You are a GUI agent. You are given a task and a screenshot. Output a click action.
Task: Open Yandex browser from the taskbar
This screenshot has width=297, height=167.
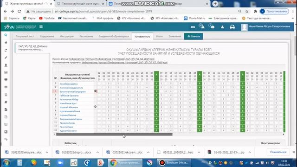click(100, 163)
